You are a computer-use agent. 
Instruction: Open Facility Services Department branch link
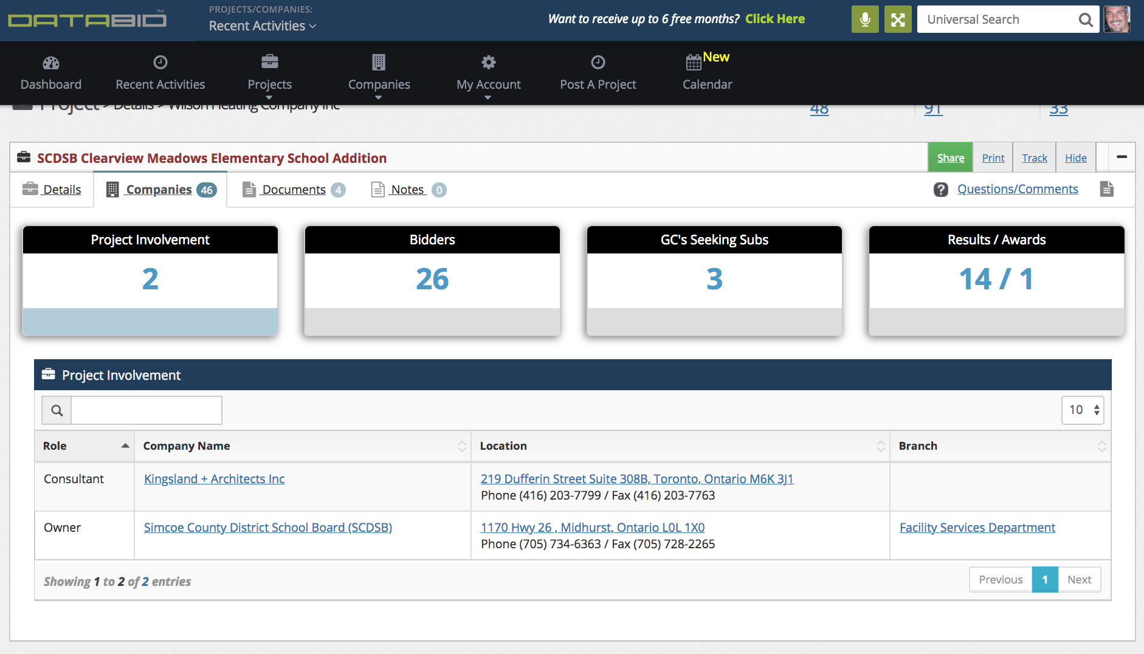coord(977,528)
